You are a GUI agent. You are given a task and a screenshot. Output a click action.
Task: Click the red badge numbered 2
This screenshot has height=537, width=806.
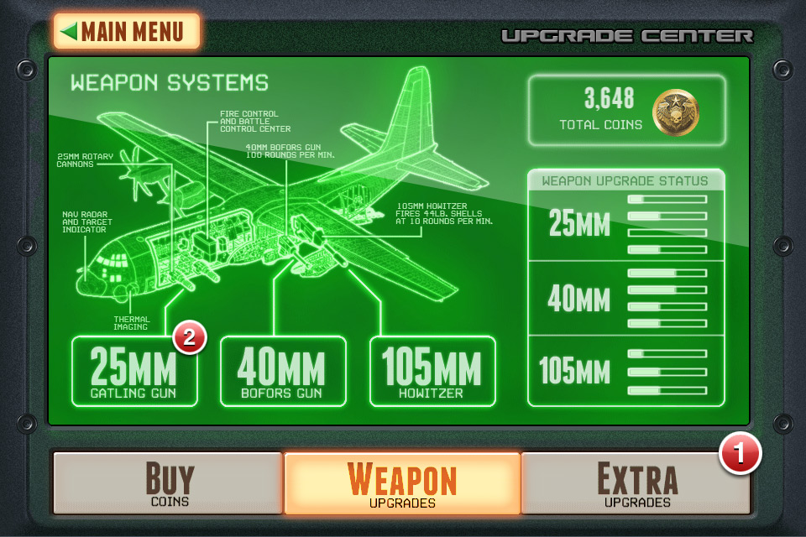point(190,338)
